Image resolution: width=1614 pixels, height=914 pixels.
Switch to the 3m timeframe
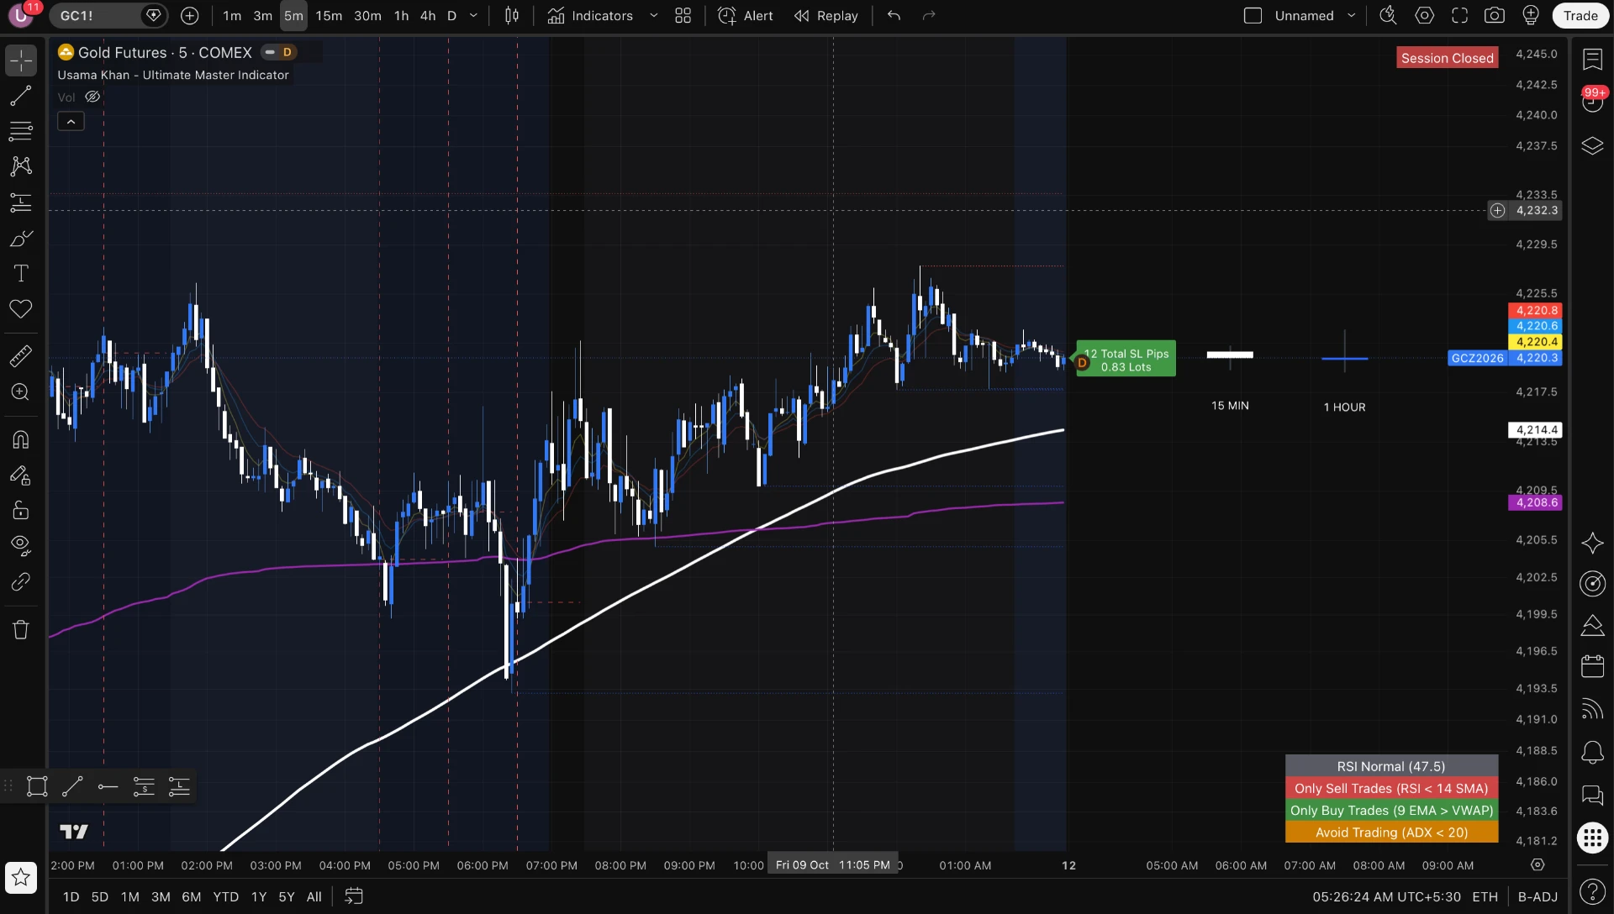262,15
